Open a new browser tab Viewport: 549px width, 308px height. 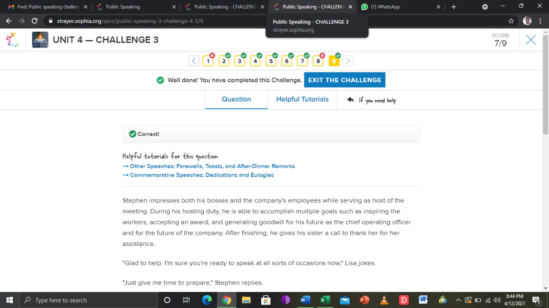pyautogui.click(x=454, y=7)
